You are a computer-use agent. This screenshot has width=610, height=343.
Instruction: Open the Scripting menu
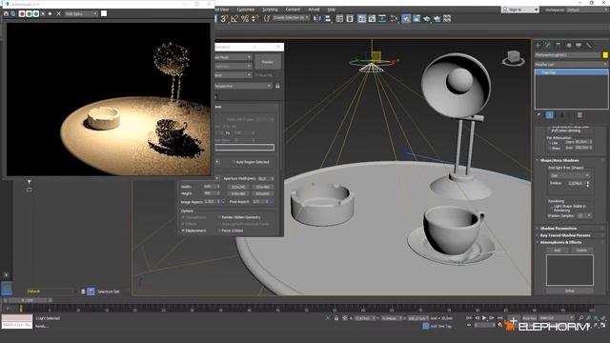pos(270,10)
